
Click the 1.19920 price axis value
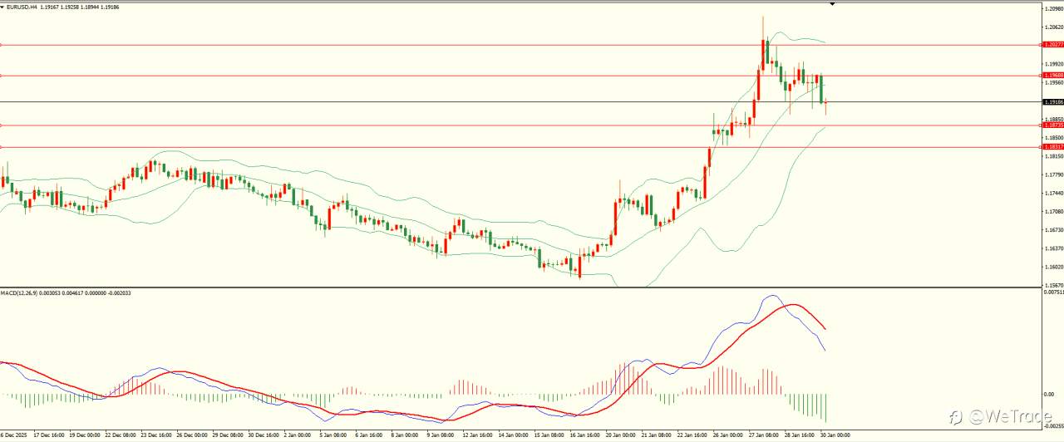point(1052,64)
